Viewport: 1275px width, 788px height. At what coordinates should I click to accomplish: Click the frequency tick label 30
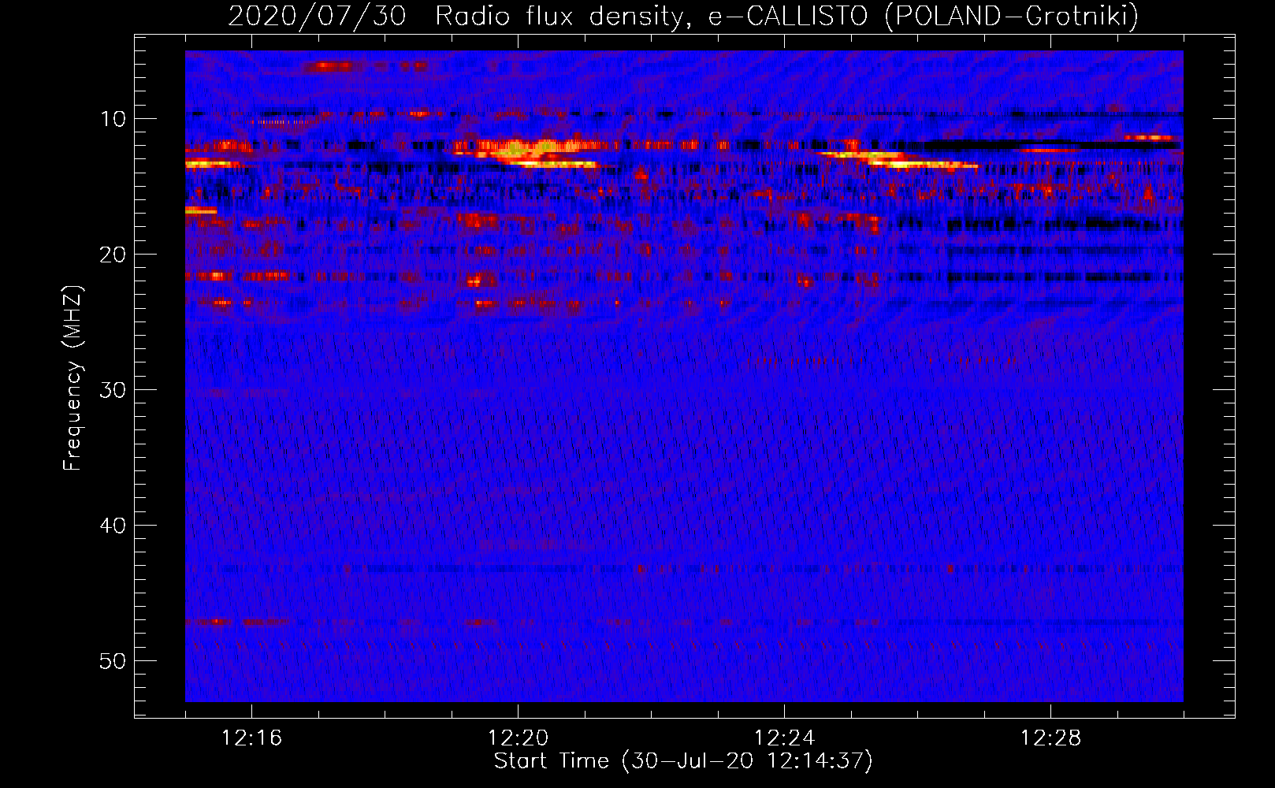[x=113, y=390]
